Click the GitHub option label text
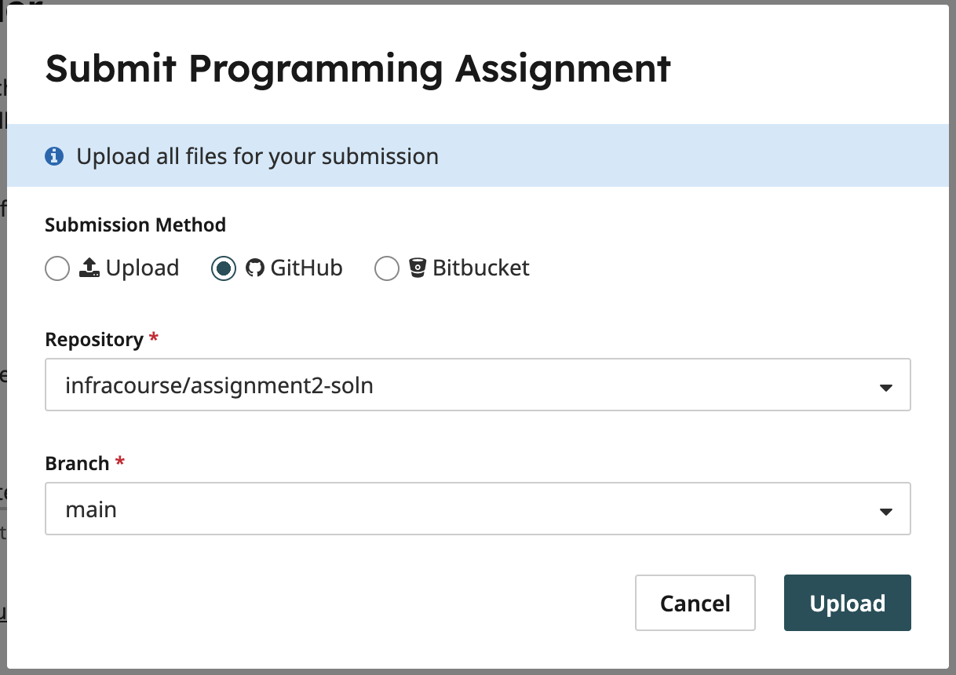Image resolution: width=956 pixels, height=675 pixels. (307, 268)
